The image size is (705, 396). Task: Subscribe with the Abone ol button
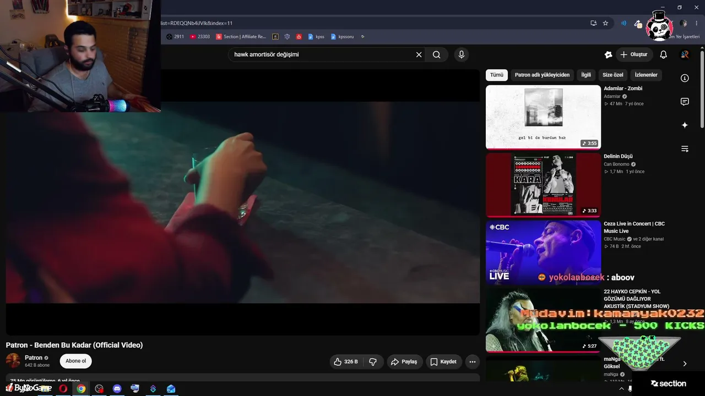[76, 361]
